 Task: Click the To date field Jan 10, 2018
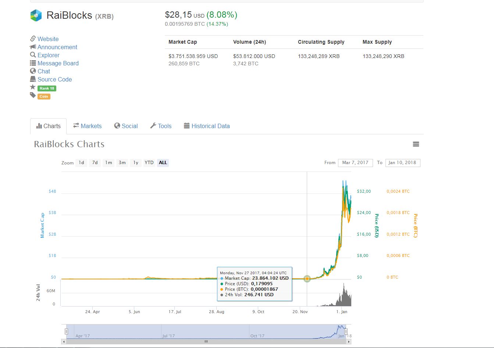pos(403,163)
